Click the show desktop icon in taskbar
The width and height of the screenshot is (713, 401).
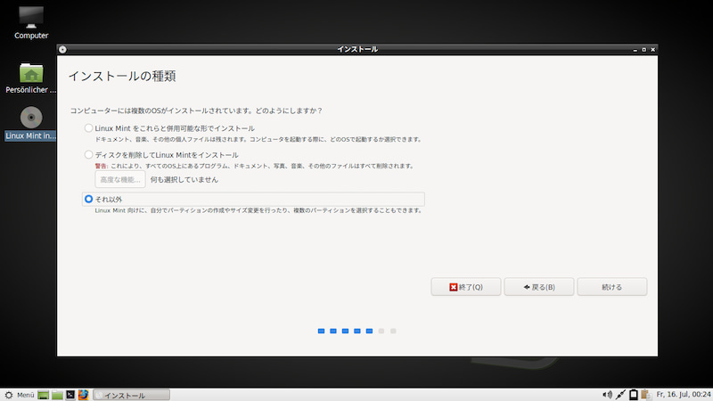[x=43, y=395]
